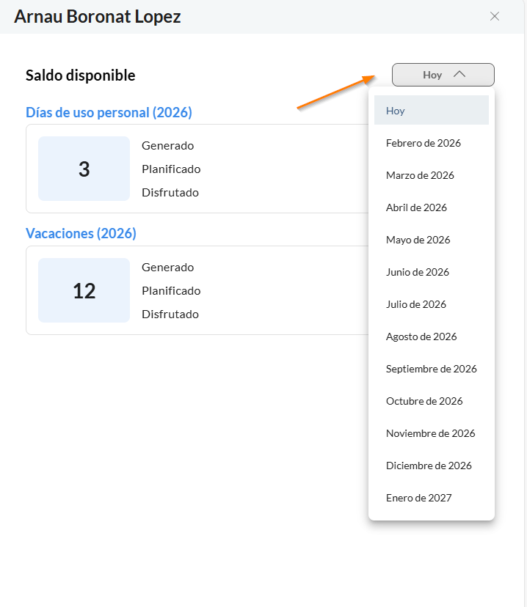Viewport: 527px width, 607px height.
Task: Select Septiembre de 2026 option
Action: click(431, 369)
